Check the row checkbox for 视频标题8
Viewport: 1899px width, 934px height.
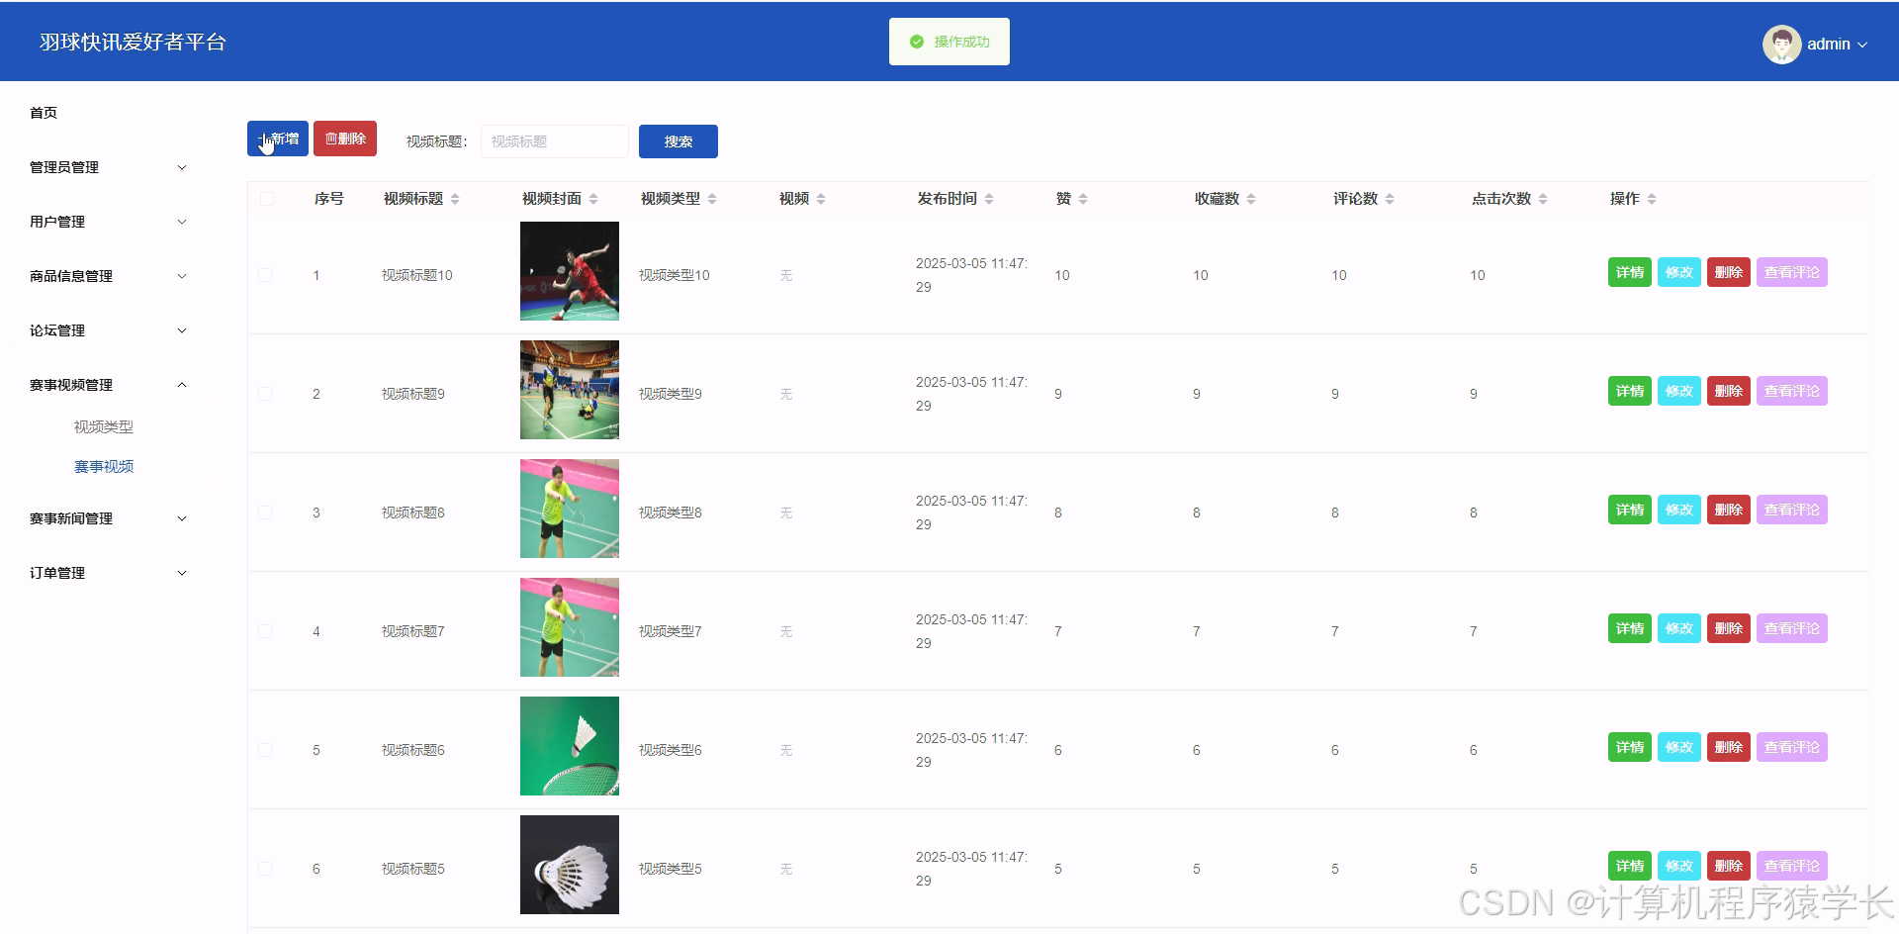(264, 512)
